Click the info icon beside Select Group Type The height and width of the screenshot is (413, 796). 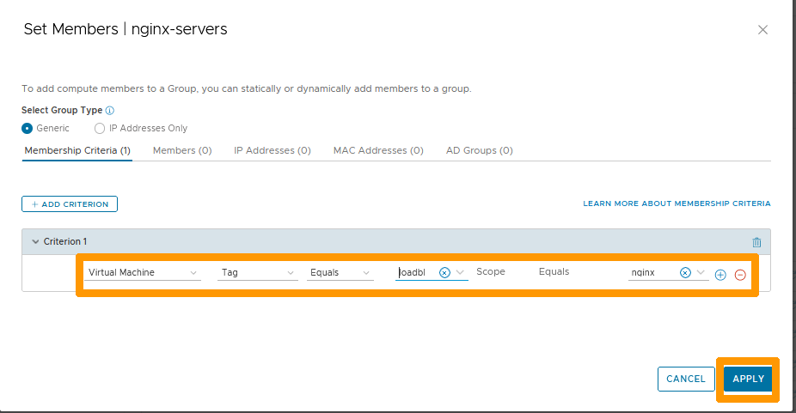109,111
